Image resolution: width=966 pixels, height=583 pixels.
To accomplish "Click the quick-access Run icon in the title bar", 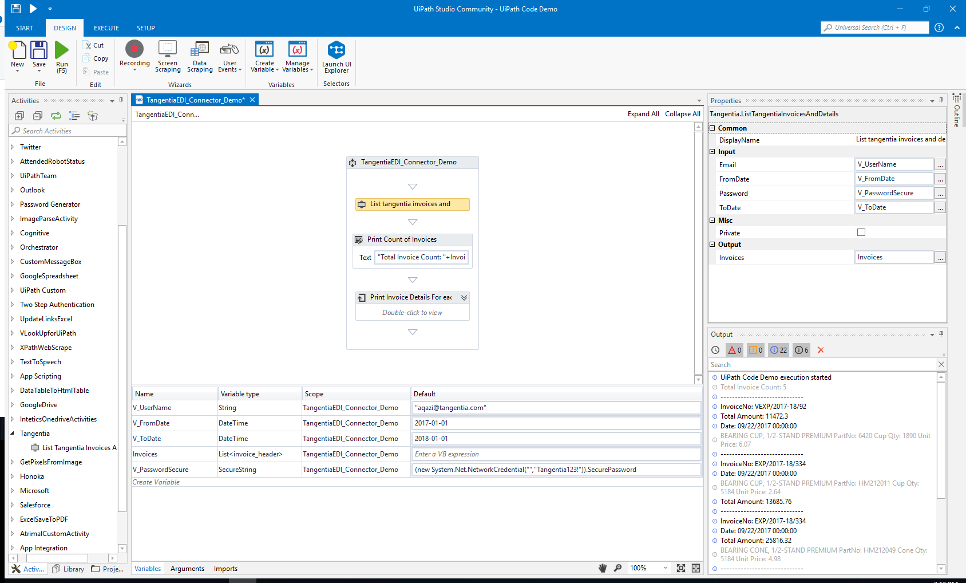I will click(33, 9).
